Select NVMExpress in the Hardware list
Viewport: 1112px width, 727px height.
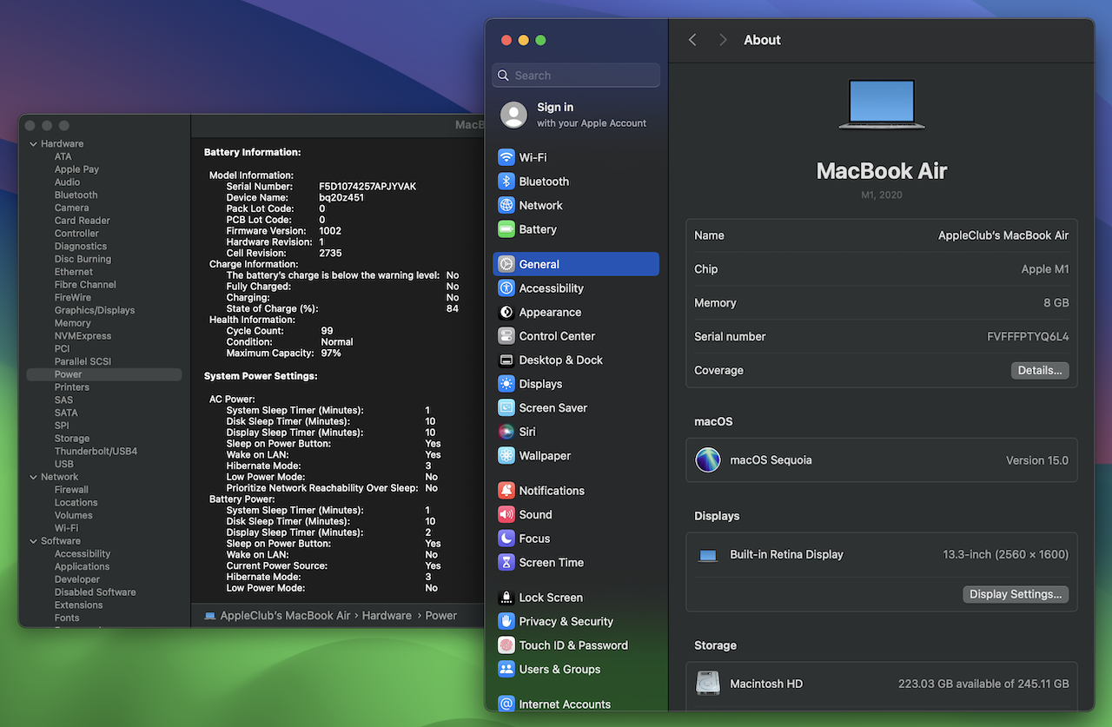click(83, 336)
